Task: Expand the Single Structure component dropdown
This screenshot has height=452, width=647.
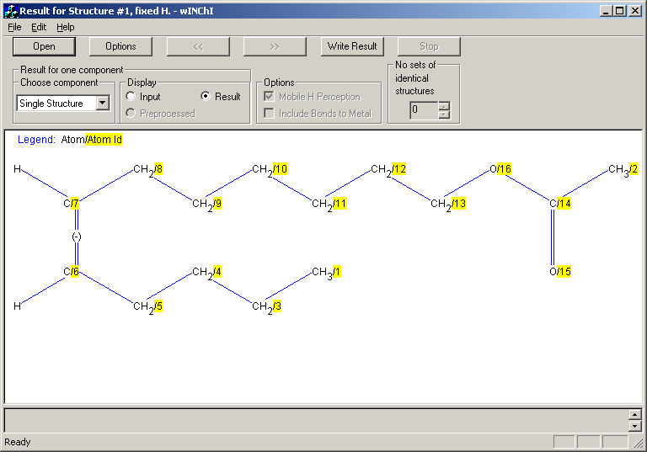Action: pos(103,103)
